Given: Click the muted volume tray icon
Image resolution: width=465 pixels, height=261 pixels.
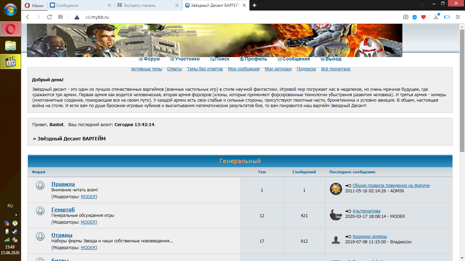Looking at the screenshot, I should [15, 240].
